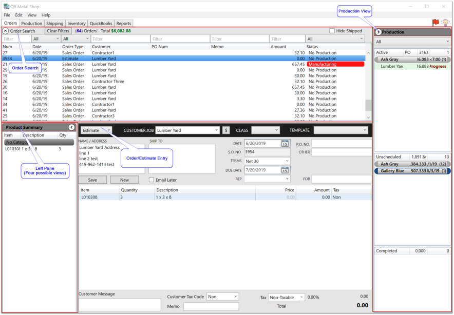
Task: Enable the Hide Shipped checkbox
Action: pyautogui.click(x=332, y=31)
